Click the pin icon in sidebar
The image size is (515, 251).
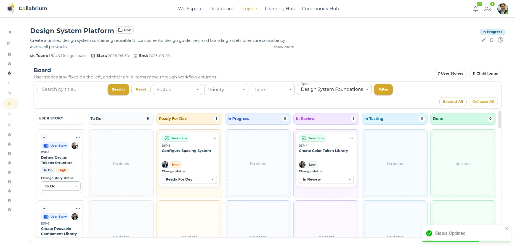tap(10, 33)
